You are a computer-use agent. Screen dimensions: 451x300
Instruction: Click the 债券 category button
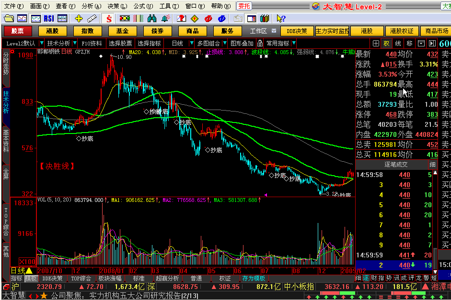(x=157, y=31)
